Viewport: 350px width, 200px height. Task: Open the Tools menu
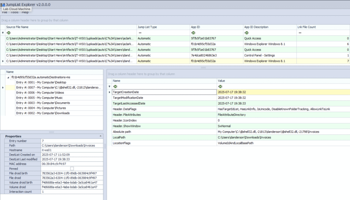coord(15,12)
